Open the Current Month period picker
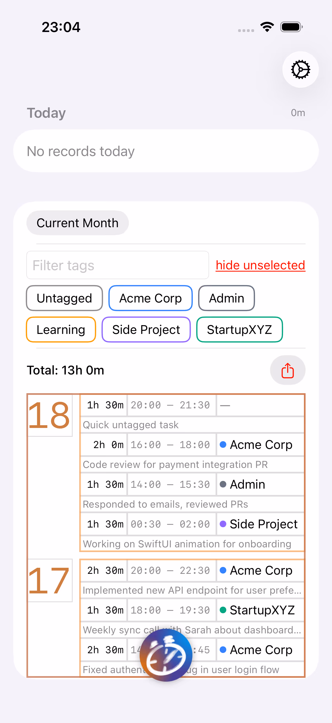The height and width of the screenshot is (723, 332). 78,223
